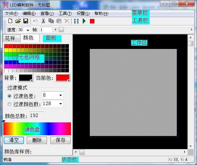Cut selection with the scissors icon
Viewport: 197px width, 165px height.
(x=43, y=21)
